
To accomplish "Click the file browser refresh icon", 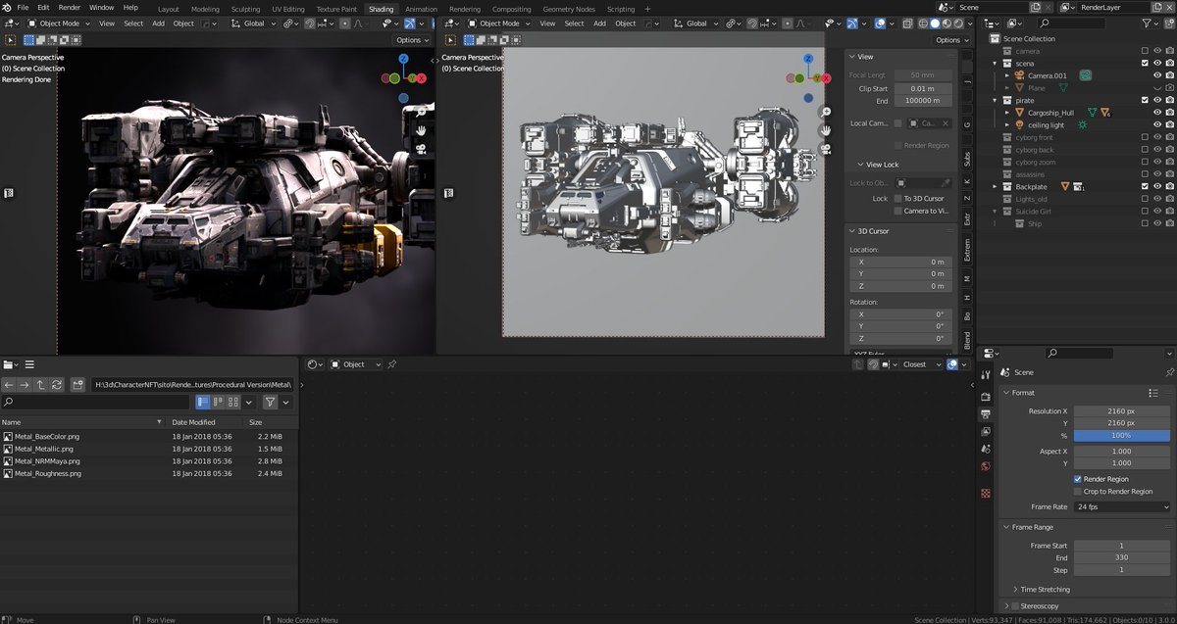I will click(x=57, y=385).
